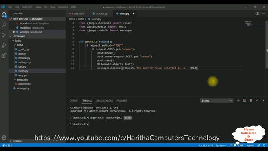Open models.py in the file tree
The width and height of the screenshot is (268, 151).
pos(24,58)
